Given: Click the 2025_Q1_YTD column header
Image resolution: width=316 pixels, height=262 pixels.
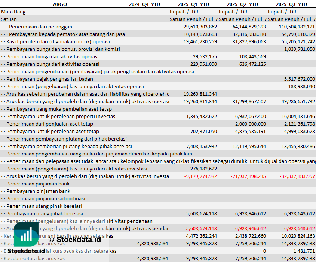Looking at the screenshot, I should pos(193,4).
